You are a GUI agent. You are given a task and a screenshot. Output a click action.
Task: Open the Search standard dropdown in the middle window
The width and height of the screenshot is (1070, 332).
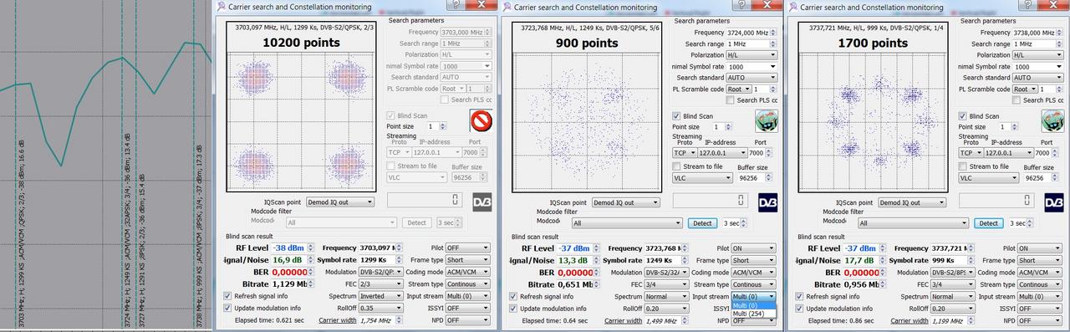click(752, 78)
